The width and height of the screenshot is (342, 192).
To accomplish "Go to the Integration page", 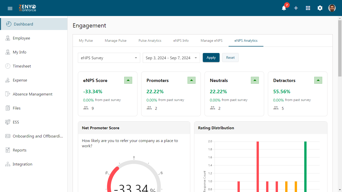I will (34, 164).
